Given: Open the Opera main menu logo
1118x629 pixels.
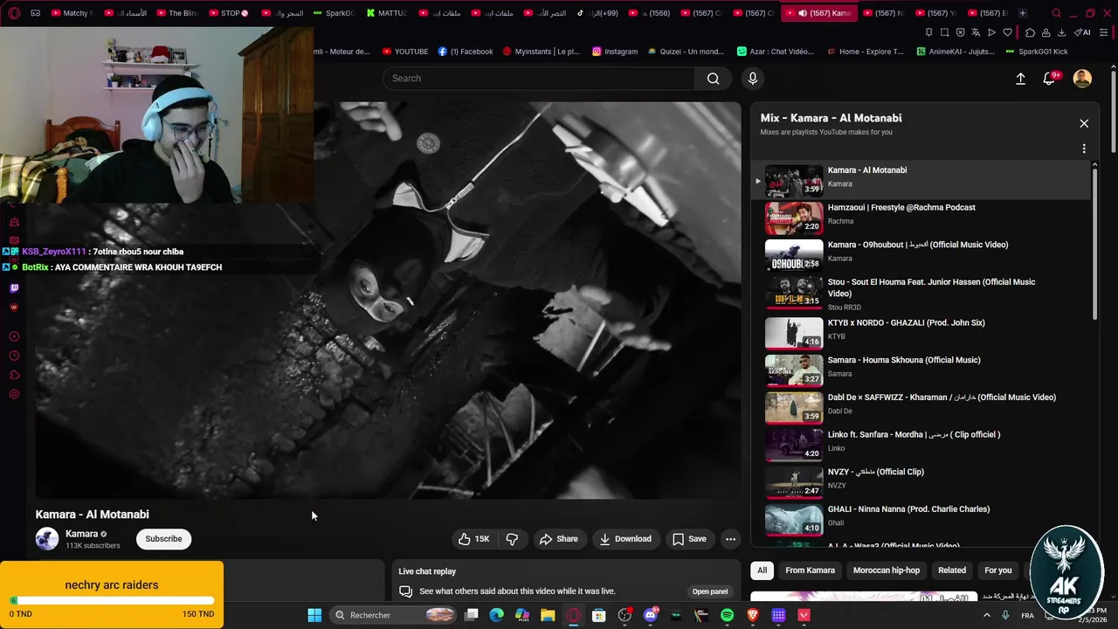Looking at the screenshot, I should 14,13.
